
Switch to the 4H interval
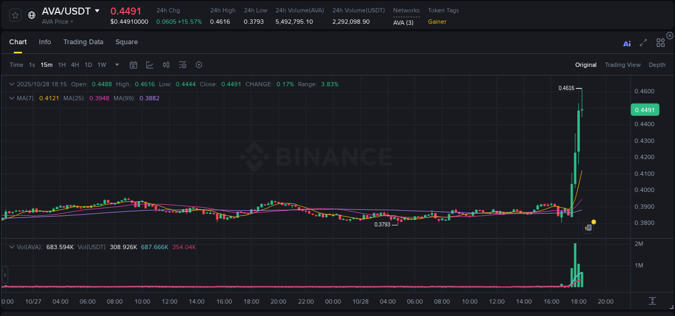pos(75,65)
